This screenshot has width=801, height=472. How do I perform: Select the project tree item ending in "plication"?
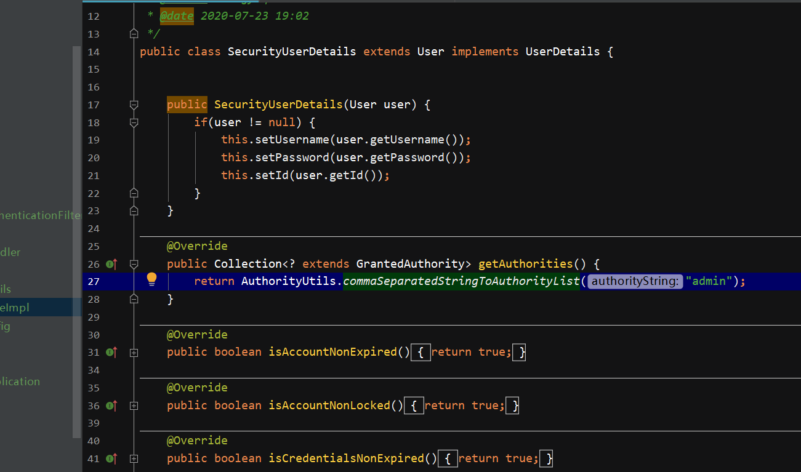20,382
